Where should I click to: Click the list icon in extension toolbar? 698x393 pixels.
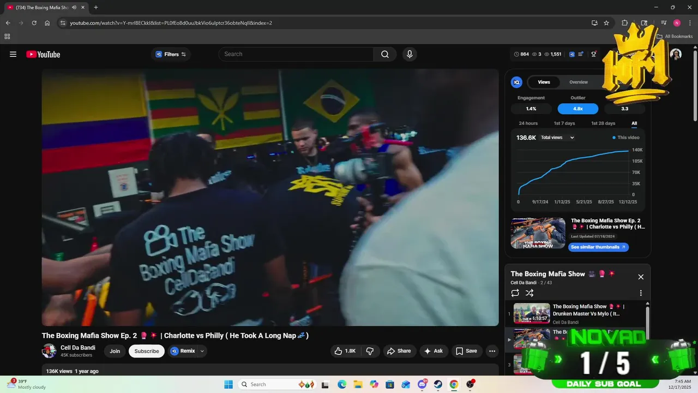tap(581, 54)
